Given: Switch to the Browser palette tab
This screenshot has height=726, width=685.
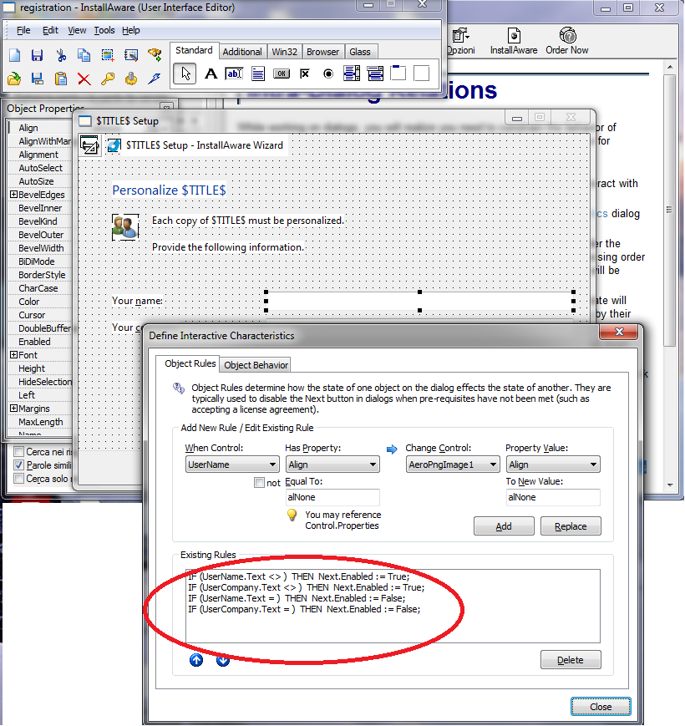Looking at the screenshot, I should click(322, 52).
